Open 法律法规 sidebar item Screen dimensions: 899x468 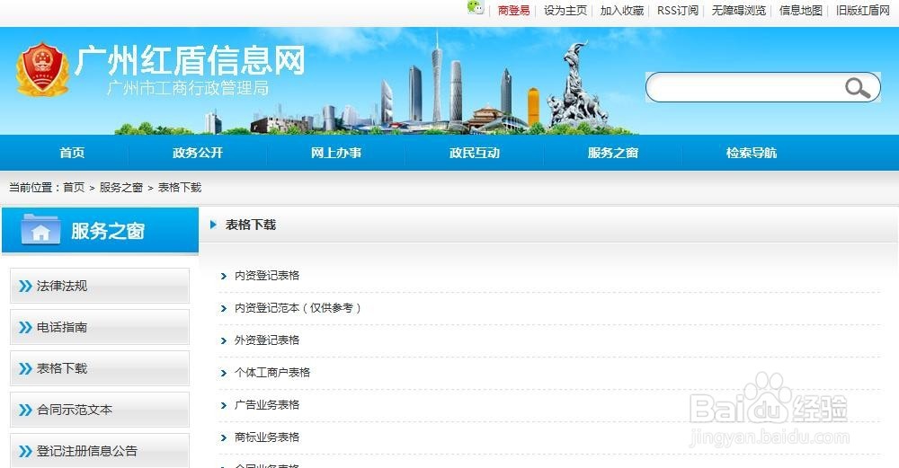click(x=100, y=286)
